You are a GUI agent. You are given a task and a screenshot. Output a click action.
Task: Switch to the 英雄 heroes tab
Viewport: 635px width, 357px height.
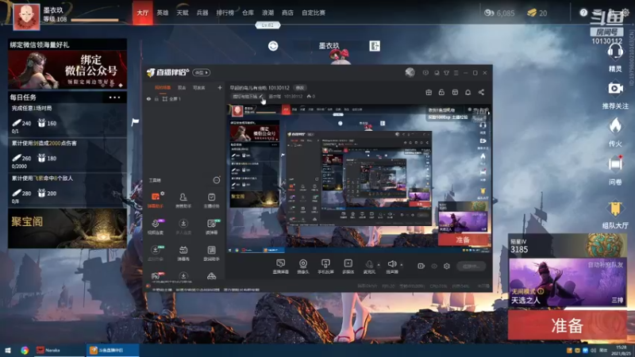click(x=163, y=13)
